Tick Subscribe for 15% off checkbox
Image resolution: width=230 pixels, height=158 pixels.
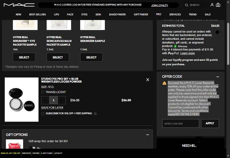[x=43, y=114]
